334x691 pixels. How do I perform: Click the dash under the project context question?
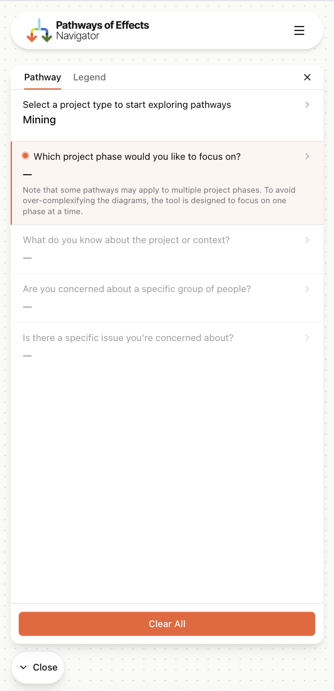point(27,257)
